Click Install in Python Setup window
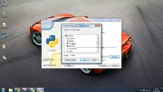Viewport: 163px width, 92px height. tap(103, 65)
